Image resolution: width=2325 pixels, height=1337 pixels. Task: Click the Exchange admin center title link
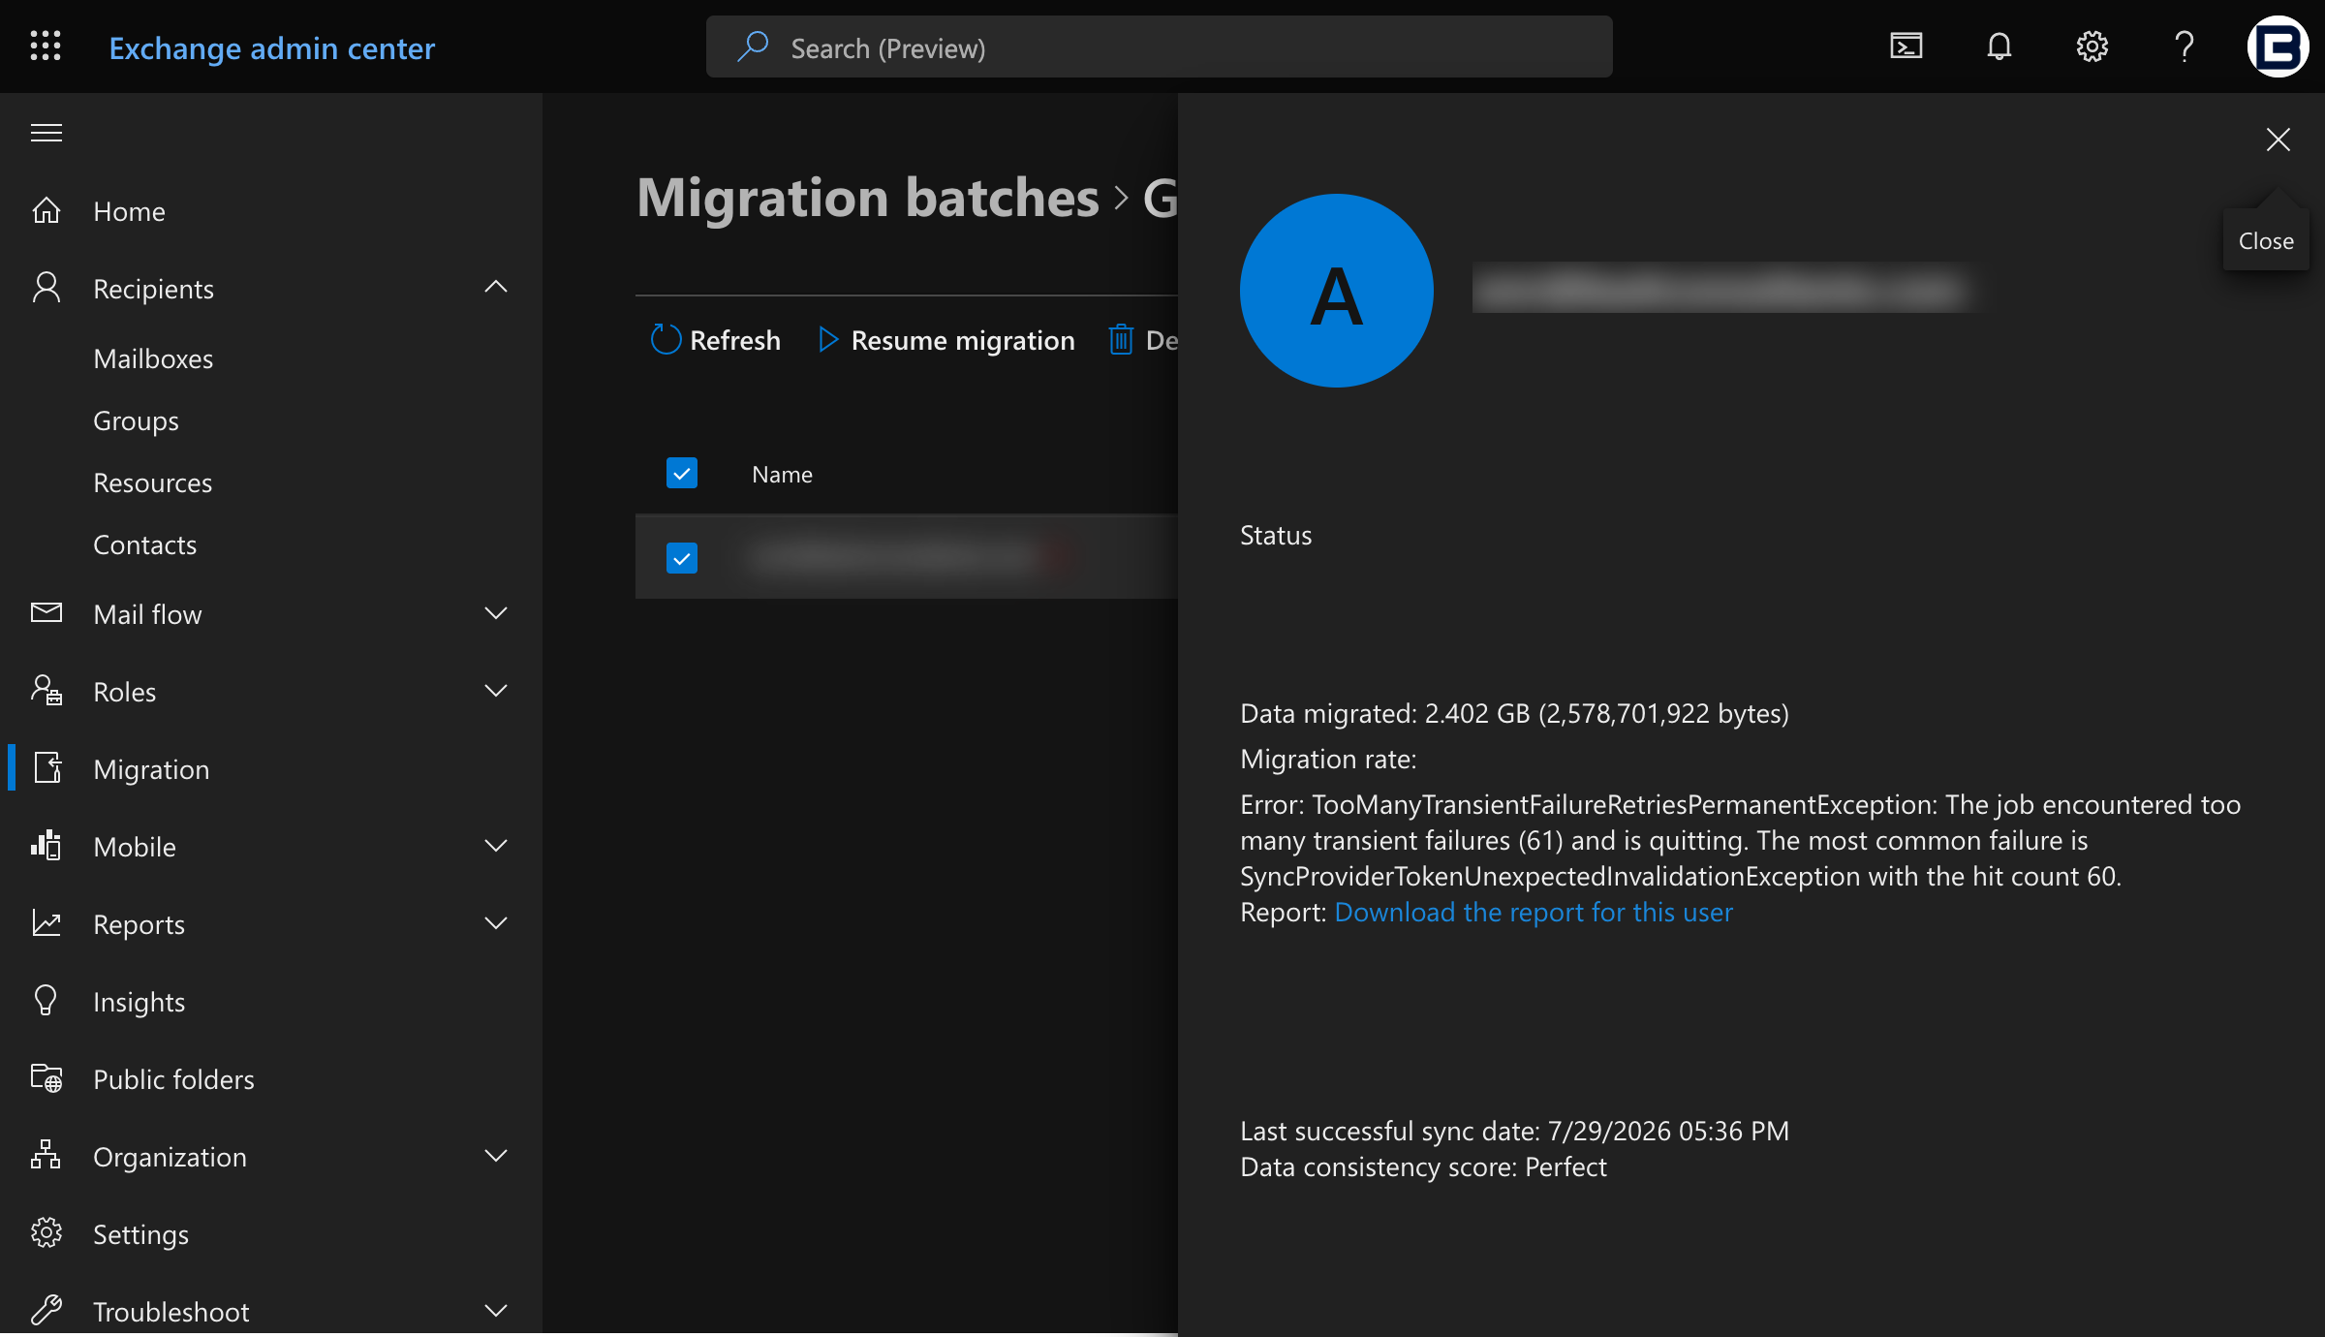tap(272, 47)
